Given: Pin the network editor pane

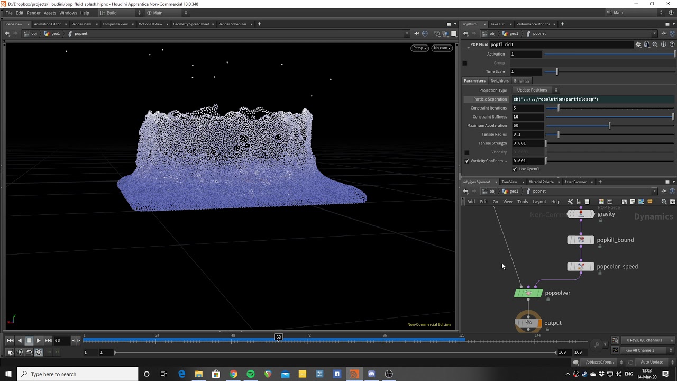Looking at the screenshot, I should point(664,191).
